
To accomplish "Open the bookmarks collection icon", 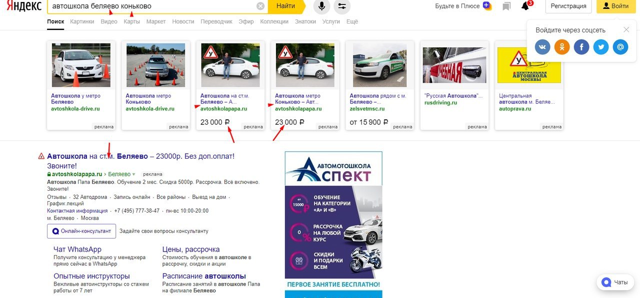I will pyautogui.click(x=506, y=6).
